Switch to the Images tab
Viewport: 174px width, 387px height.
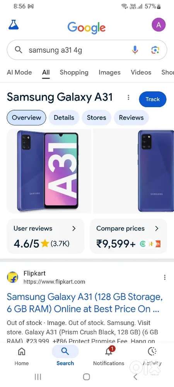click(x=109, y=72)
